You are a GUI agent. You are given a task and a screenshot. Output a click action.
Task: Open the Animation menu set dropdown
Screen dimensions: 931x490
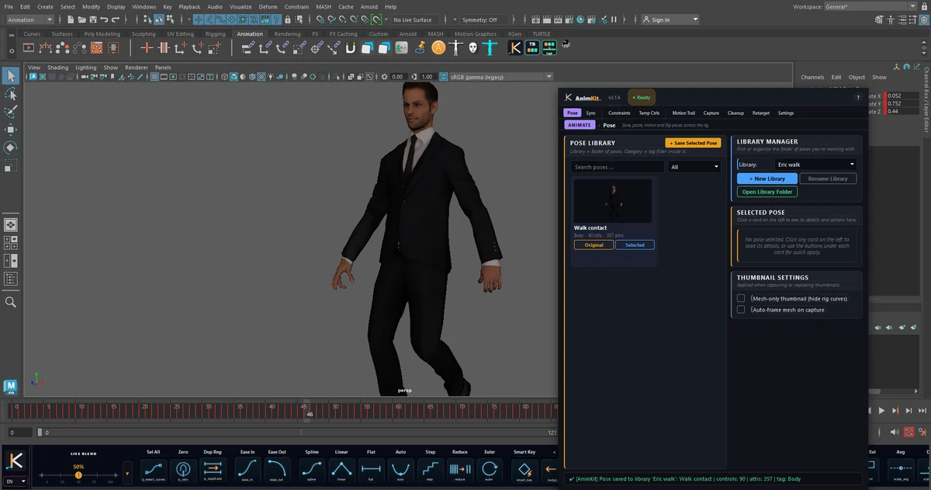coord(29,19)
